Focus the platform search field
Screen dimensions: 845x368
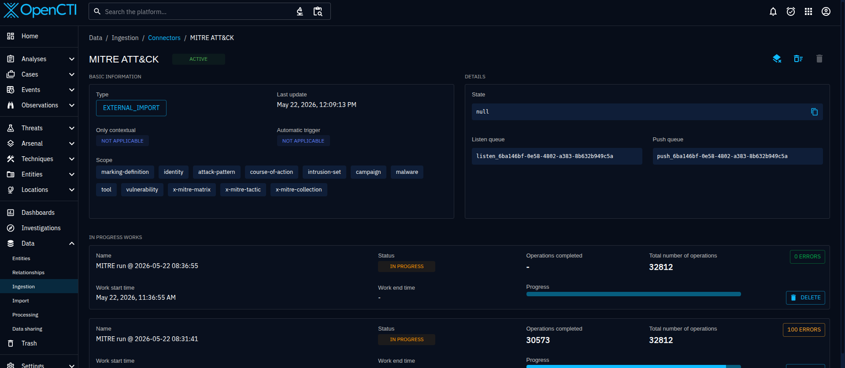(x=198, y=11)
